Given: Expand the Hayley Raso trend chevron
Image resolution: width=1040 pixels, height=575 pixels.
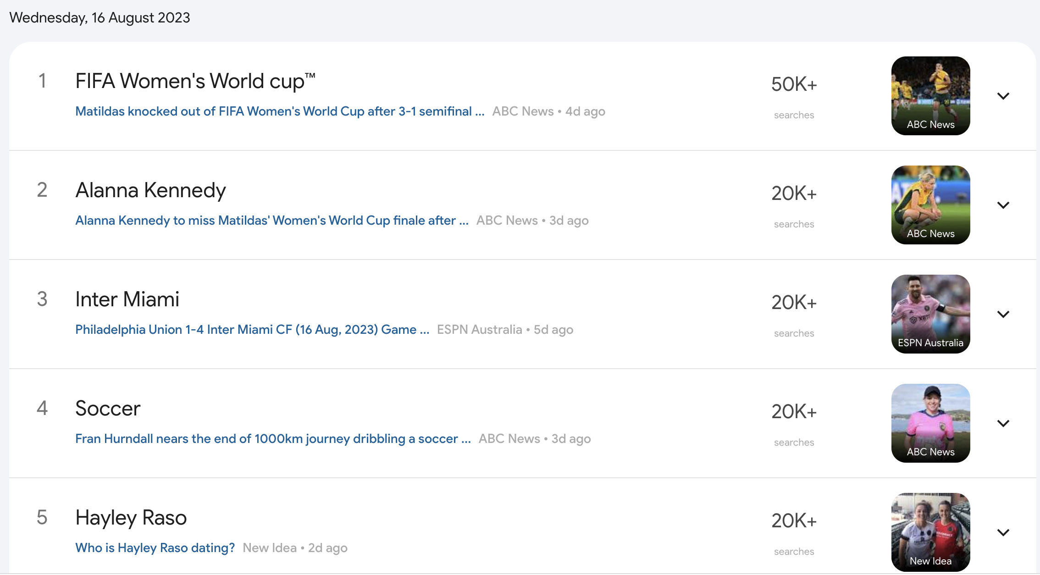Looking at the screenshot, I should point(1003,532).
